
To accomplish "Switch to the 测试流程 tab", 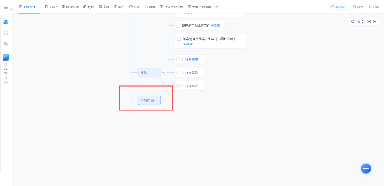I will [x=70, y=7].
